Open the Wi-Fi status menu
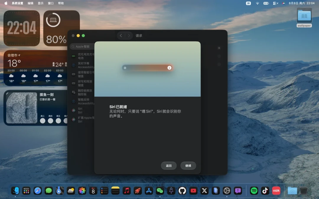The image size is (319, 199). 257,3
